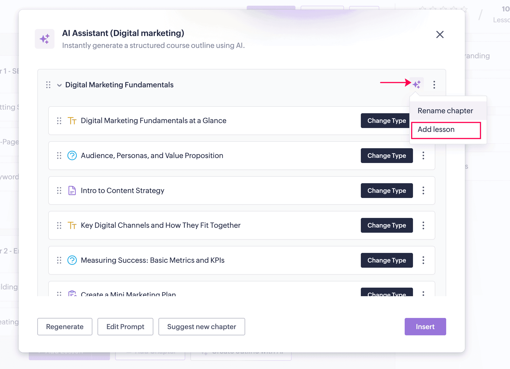This screenshot has width=510, height=369.
Task: Open kebab menu for Intro to Content Strategy
Action: point(423,190)
